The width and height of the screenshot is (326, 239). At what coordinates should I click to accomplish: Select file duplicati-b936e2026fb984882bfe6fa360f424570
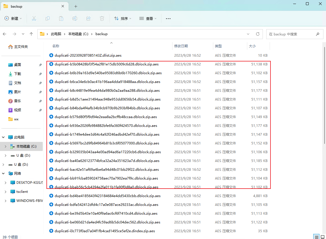coord(158,125)
